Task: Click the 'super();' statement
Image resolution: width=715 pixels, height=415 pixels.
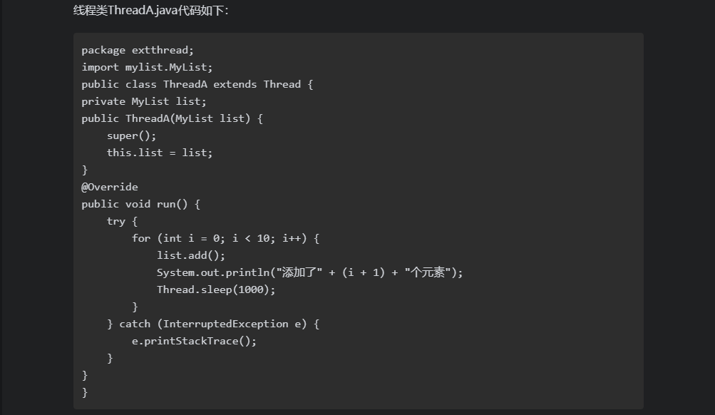Action: coord(131,135)
